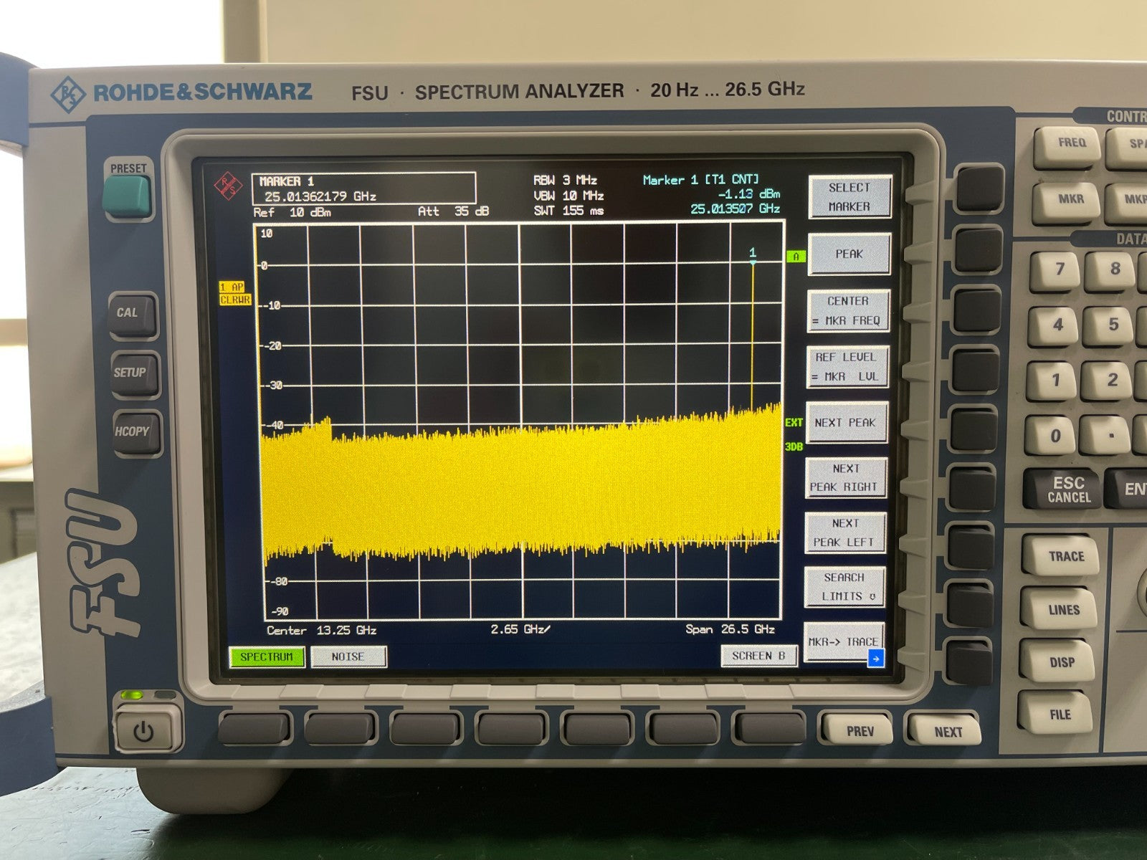The image size is (1147, 860).
Task: Push the CAL hardware key
Action: click(x=133, y=314)
